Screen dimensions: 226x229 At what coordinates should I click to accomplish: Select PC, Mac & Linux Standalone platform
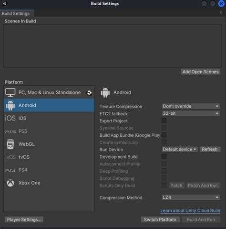pos(49,92)
